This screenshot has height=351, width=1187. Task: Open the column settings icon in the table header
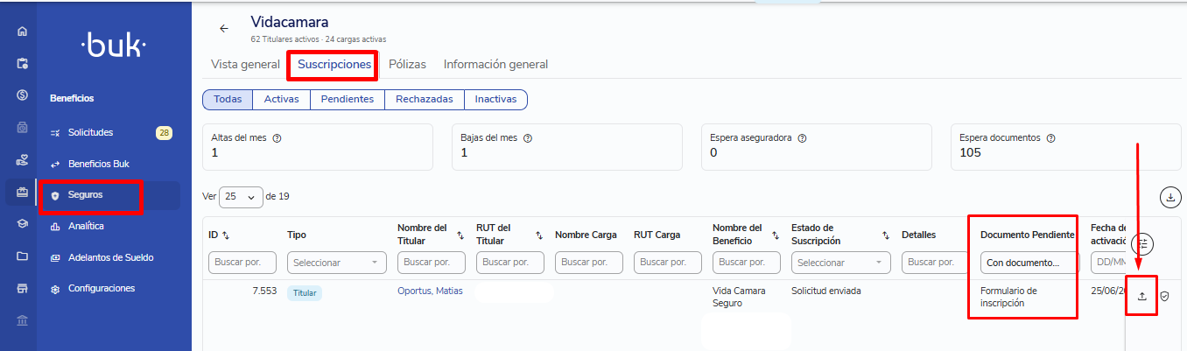(x=1142, y=244)
